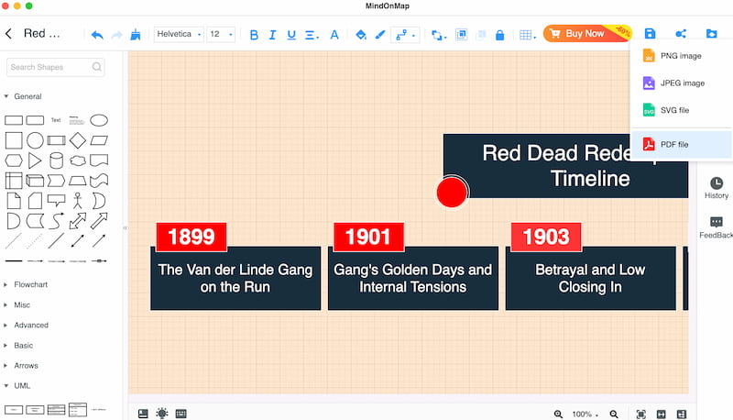Screen dimensions: 733x420
Task: Expand the Basic shapes section
Action: [x=18, y=346]
